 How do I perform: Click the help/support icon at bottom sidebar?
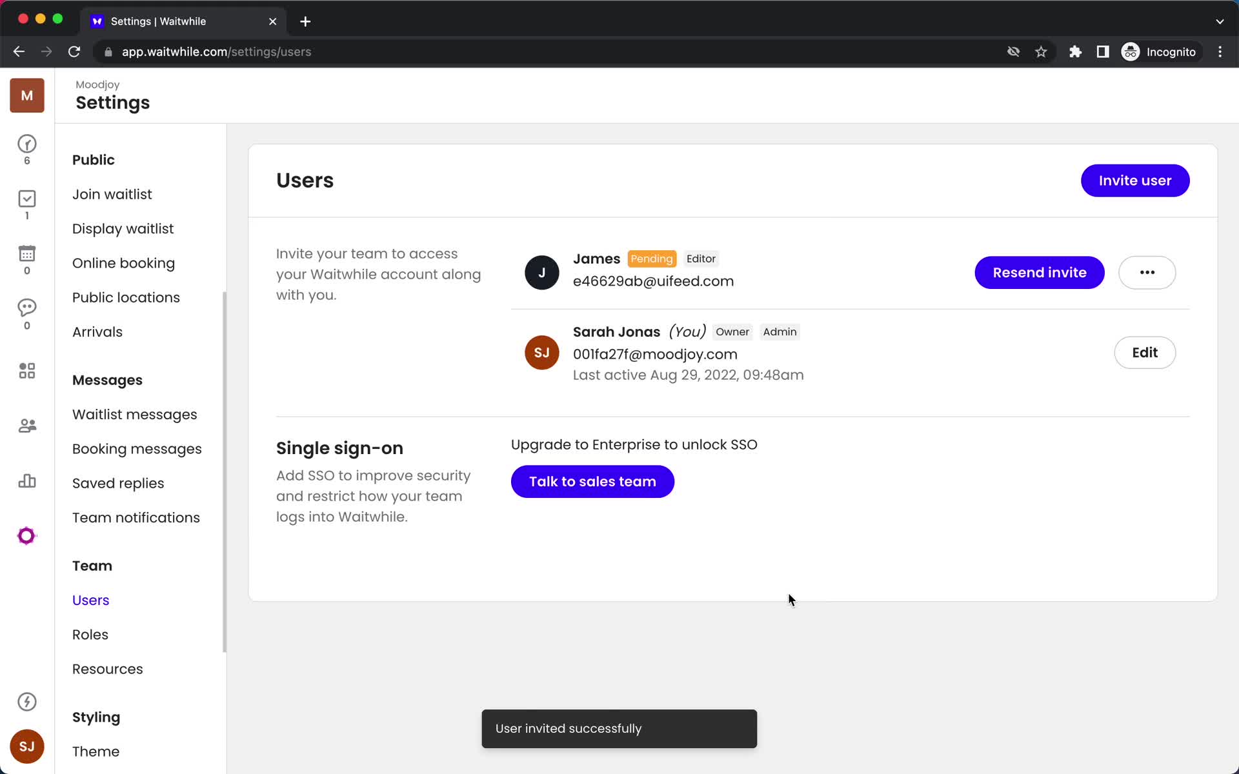(x=26, y=702)
